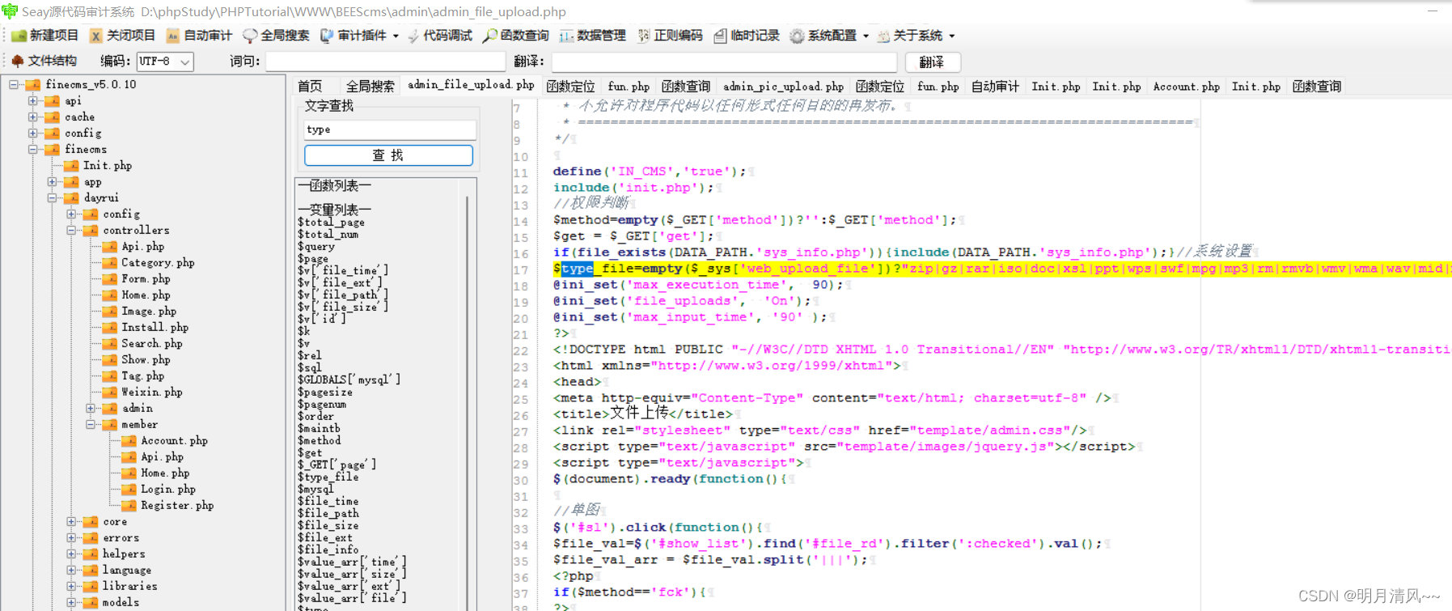The image size is (1452, 611).
Task: Collapse the dayrui folder node
Action: (53, 197)
